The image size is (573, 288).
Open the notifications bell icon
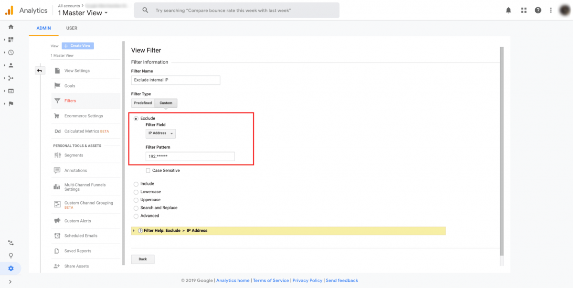coord(509,10)
